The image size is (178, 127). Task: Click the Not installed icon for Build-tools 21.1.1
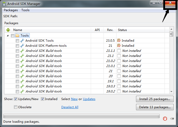pyautogui.click(x=119, y=51)
